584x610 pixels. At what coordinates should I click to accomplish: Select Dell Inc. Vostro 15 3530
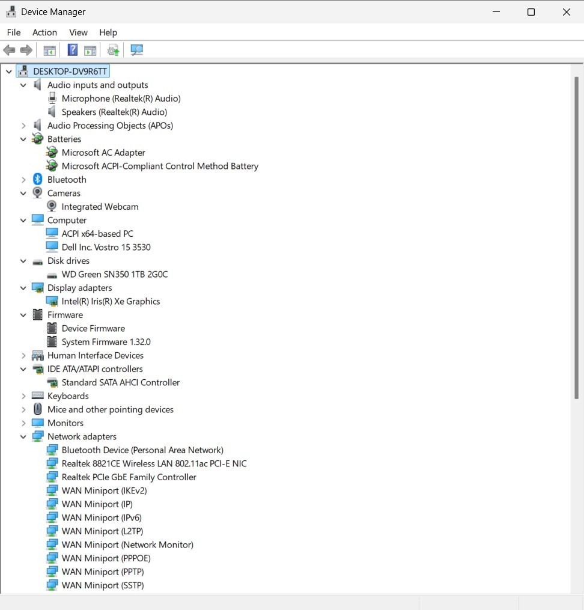tap(106, 247)
